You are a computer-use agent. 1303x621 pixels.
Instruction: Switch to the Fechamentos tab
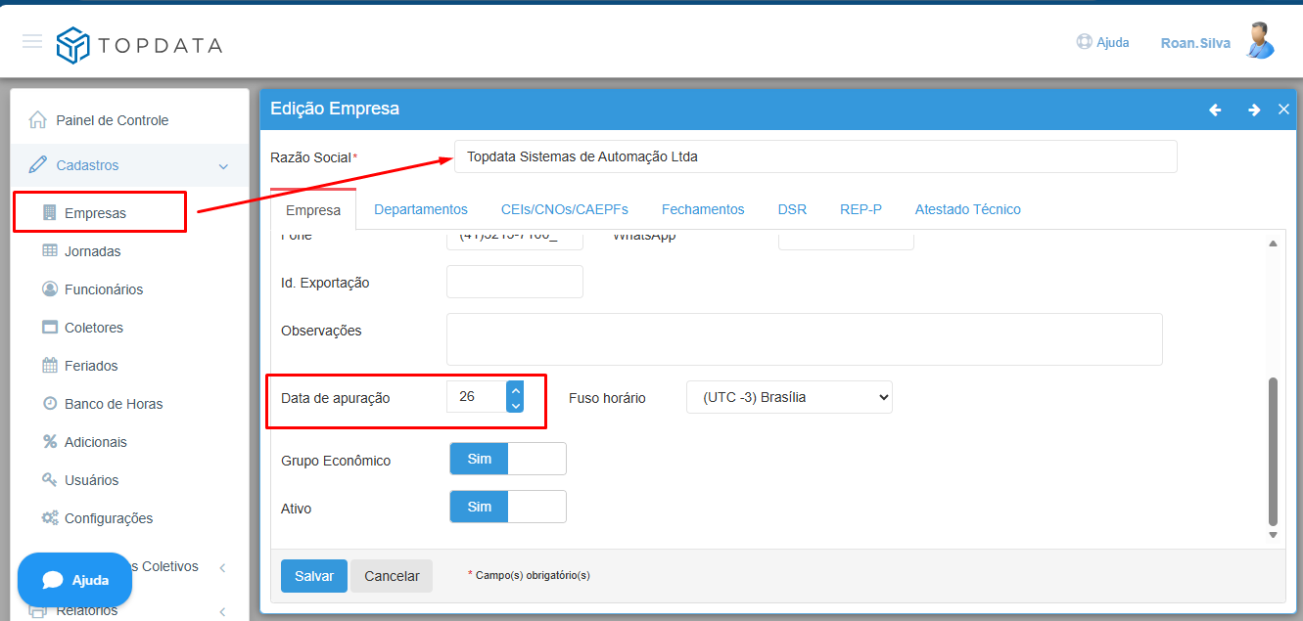click(703, 209)
